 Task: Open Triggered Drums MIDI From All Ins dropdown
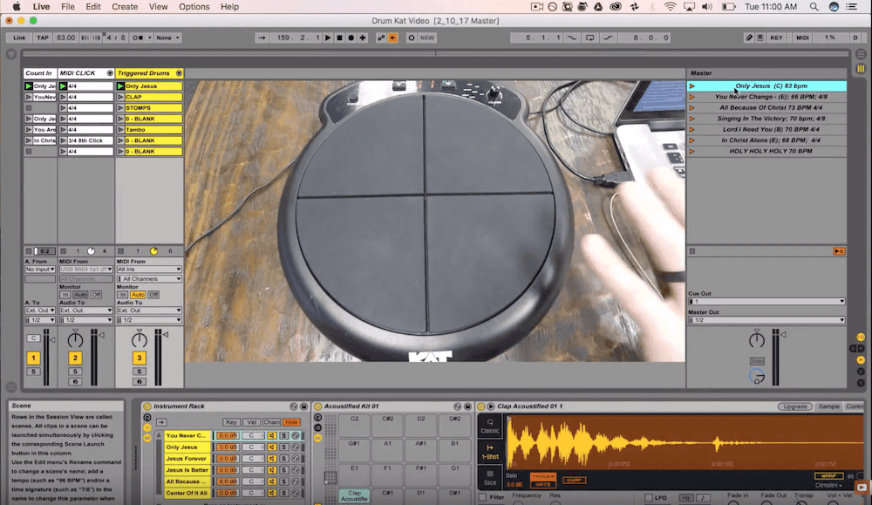[x=149, y=270]
